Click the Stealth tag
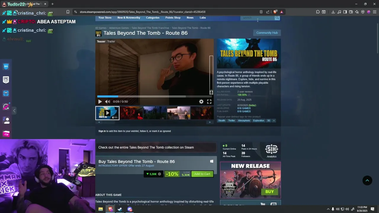 tap(222, 121)
